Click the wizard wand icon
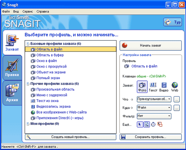 click(29, 137)
